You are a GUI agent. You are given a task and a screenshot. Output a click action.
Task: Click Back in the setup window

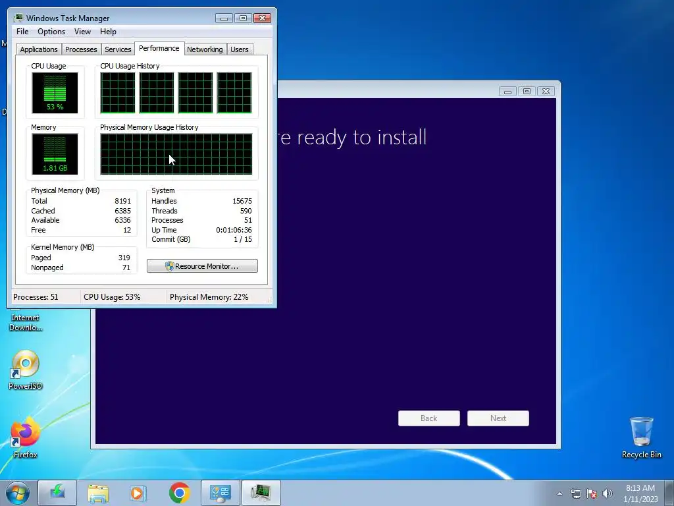click(429, 418)
